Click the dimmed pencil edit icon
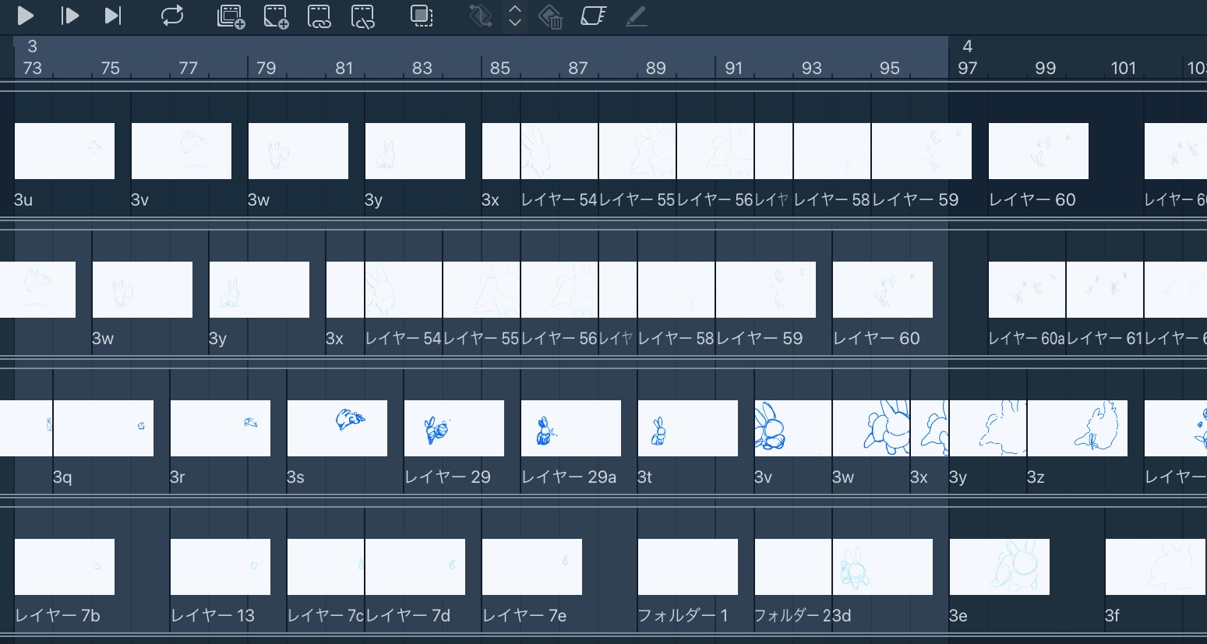This screenshot has width=1207, height=644. pyautogui.click(x=637, y=16)
